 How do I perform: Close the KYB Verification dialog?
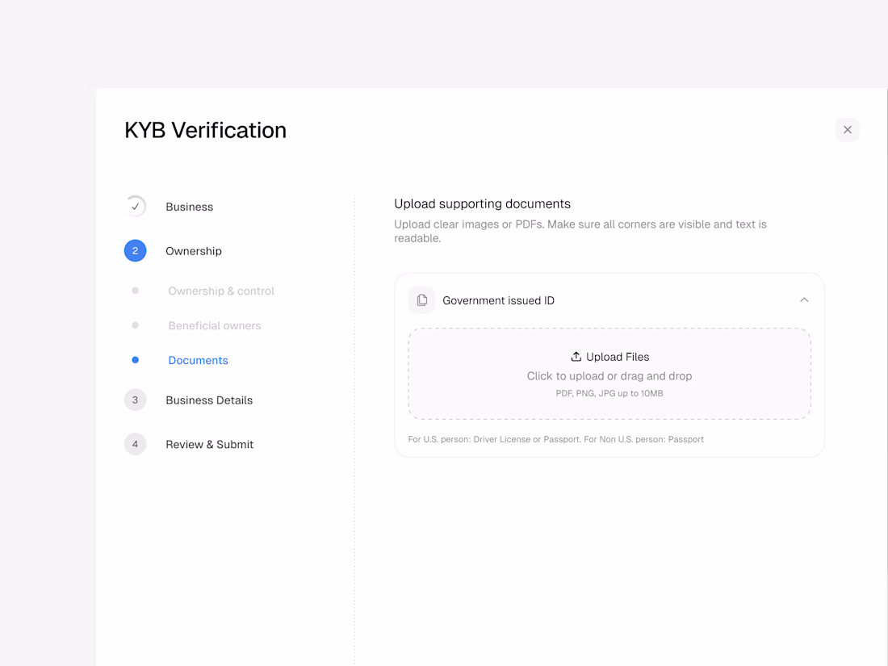point(847,130)
